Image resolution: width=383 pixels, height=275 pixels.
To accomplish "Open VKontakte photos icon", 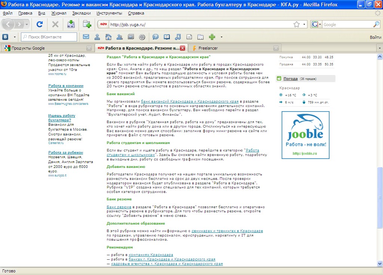I will click(x=131, y=37).
